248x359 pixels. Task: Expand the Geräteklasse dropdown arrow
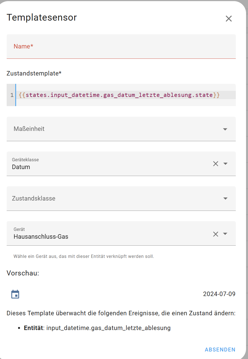tap(226, 164)
